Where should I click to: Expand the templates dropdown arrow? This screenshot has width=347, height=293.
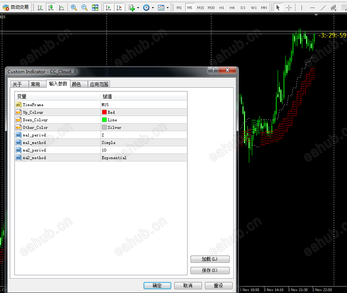tap(167, 8)
